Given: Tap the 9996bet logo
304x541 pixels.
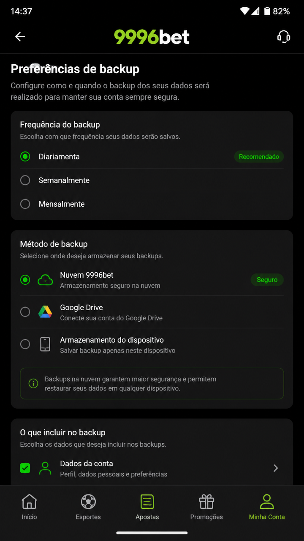Looking at the screenshot, I should [x=152, y=37].
